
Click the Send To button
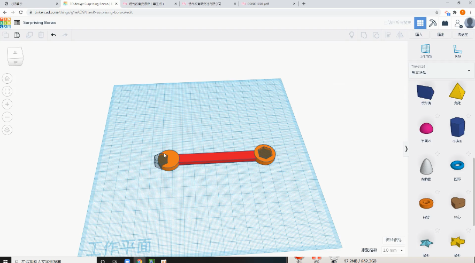pos(463,35)
